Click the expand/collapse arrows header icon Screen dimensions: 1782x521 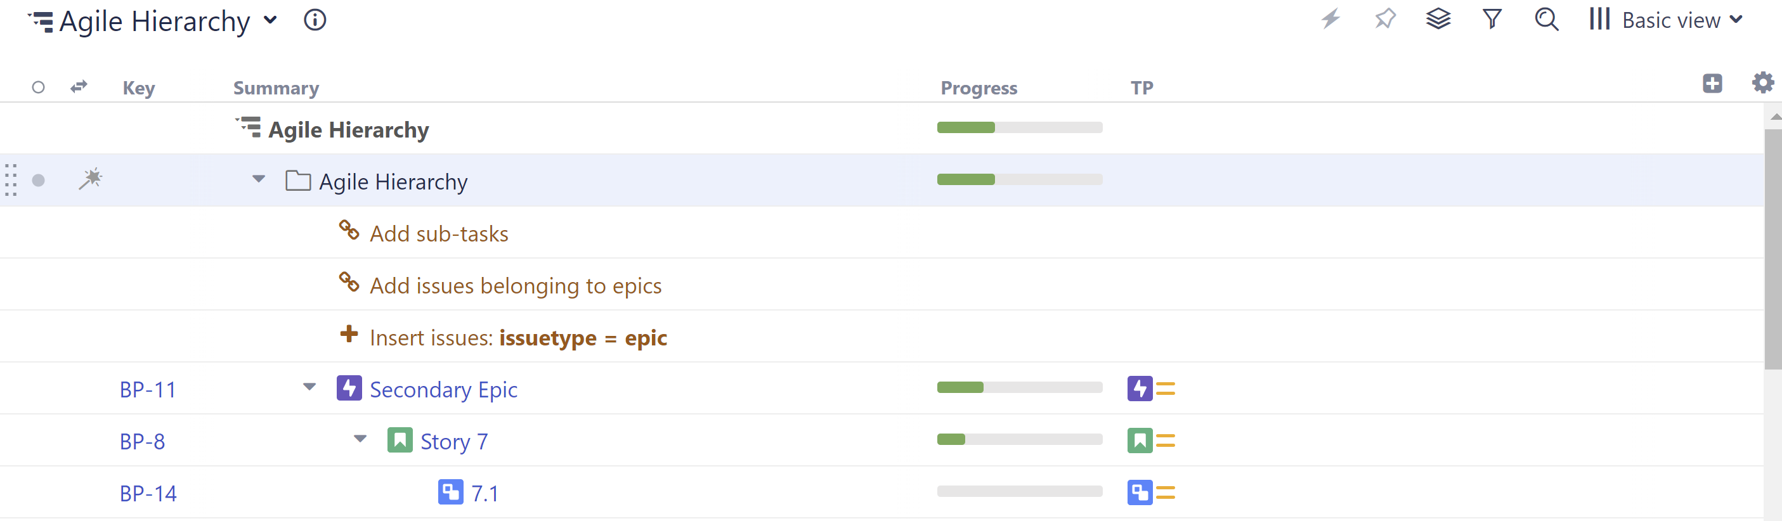tap(79, 86)
